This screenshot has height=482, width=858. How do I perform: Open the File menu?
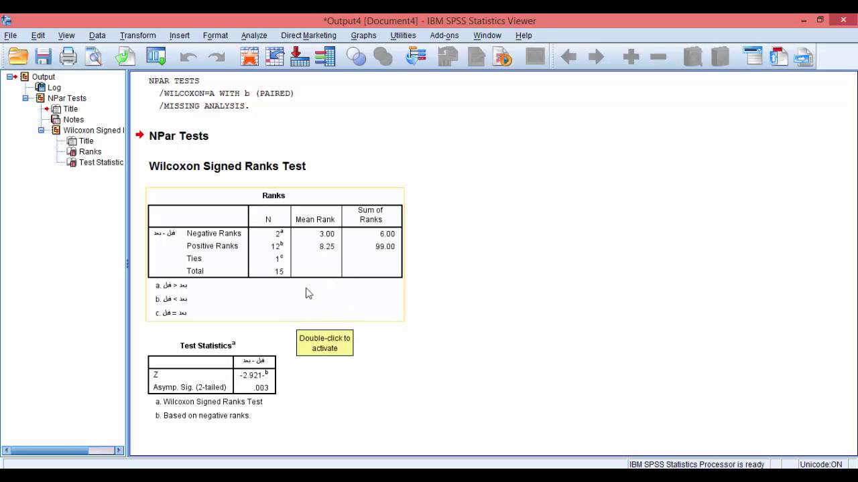[x=10, y=35]
